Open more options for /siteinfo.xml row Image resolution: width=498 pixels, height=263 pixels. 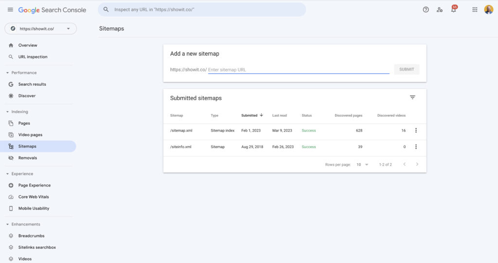[416, 147]
